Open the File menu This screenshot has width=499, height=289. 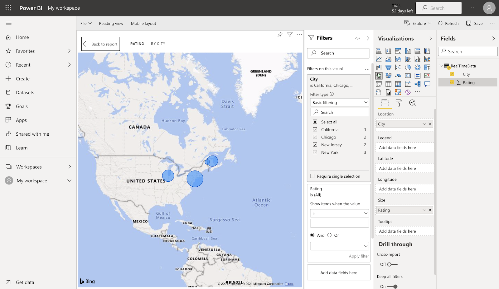tap(86, 23)
